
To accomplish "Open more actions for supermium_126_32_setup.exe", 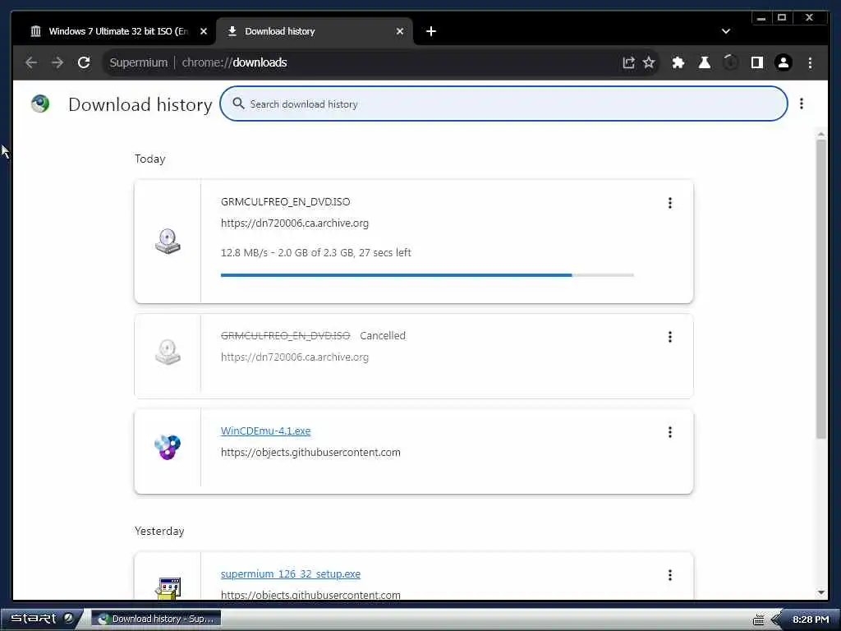I will [670, 575].
